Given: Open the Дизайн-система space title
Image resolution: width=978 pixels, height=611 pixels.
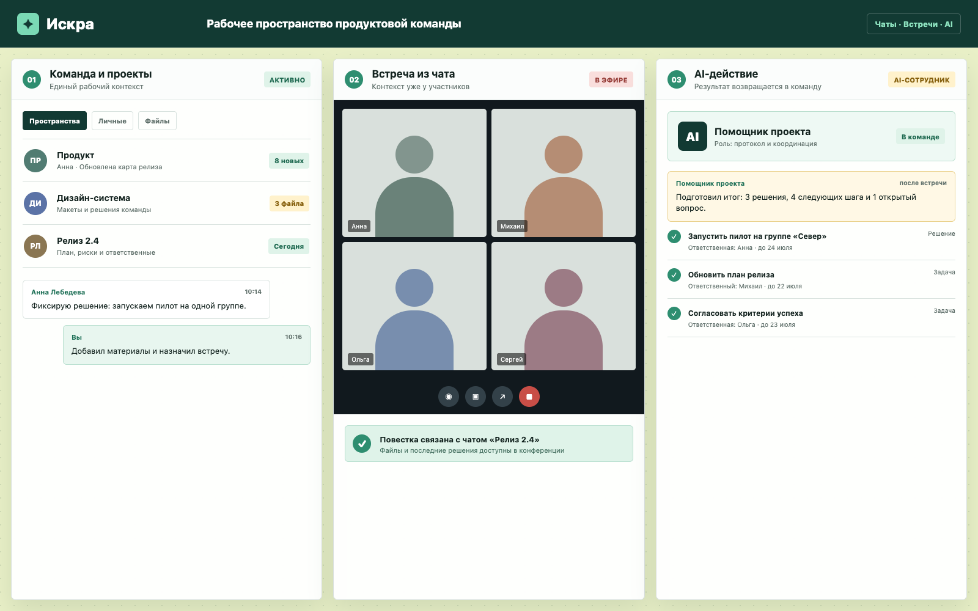Looking at the screenshot, I should (x=94, y=198).
